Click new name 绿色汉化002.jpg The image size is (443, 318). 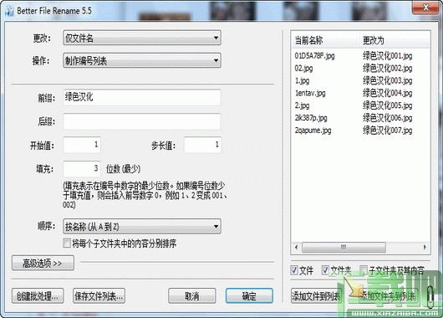coord(388,68)
